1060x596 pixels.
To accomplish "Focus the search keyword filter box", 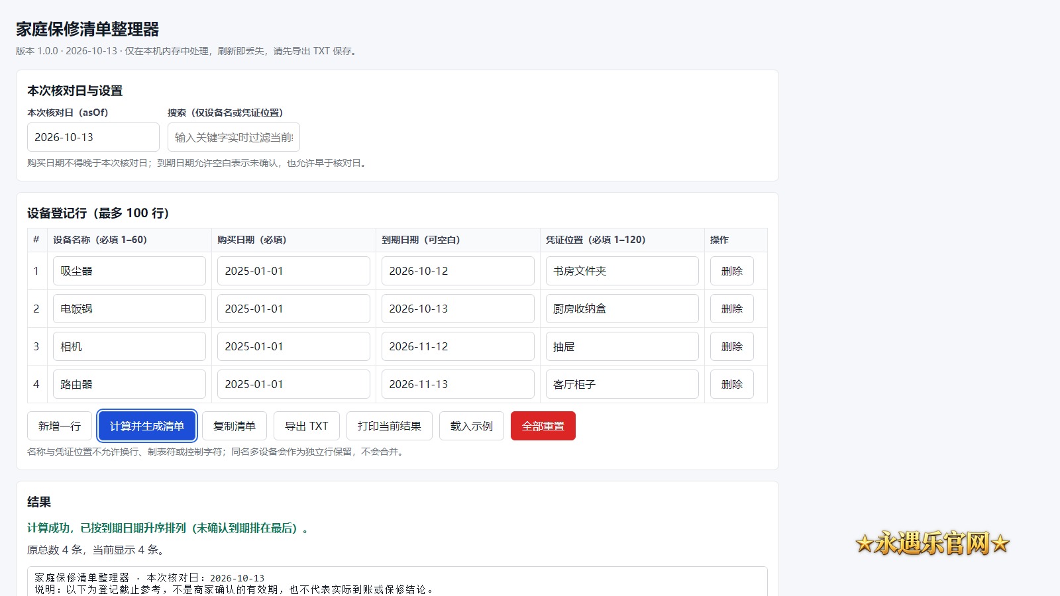I will click(234, 137).
